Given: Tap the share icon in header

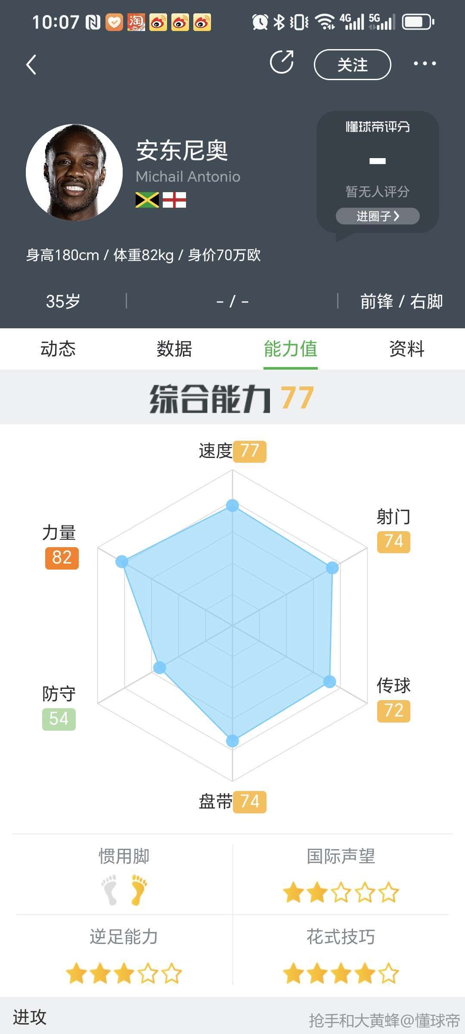Looking at the screenshot, I should pos(282,62).
